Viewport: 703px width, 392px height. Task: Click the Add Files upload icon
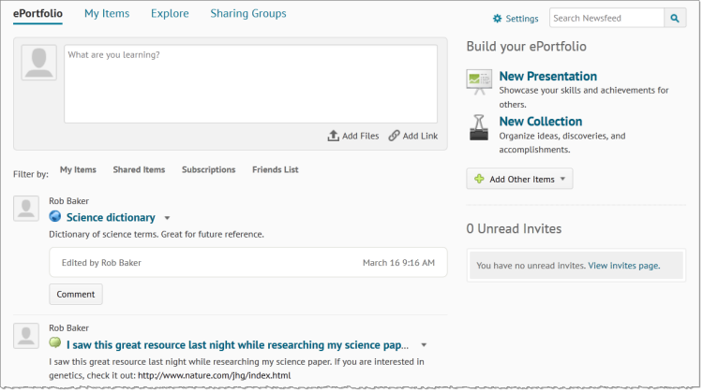pos(333,136)
